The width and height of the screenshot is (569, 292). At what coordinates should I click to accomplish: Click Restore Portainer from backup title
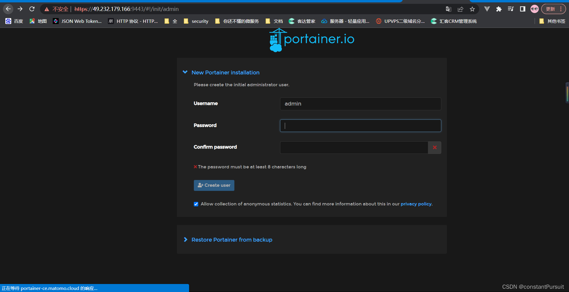tap(232, 240)
